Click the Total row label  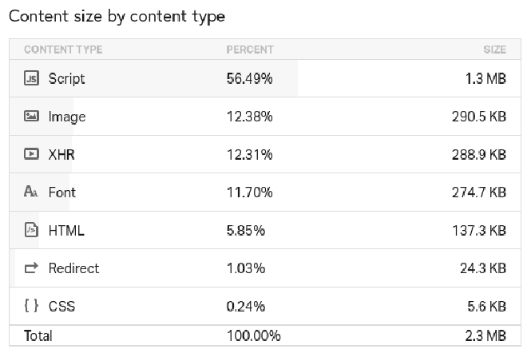tap(38, 335)
